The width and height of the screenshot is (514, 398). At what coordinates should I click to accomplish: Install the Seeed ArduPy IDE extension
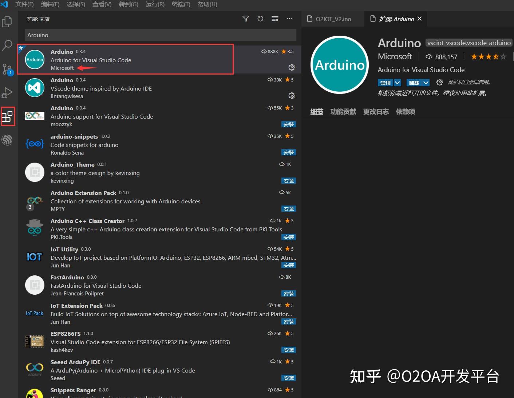coord(289,378)
